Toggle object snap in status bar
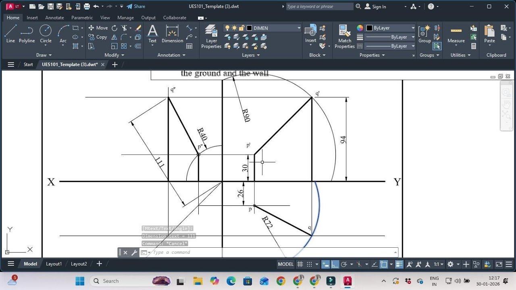 384,264
